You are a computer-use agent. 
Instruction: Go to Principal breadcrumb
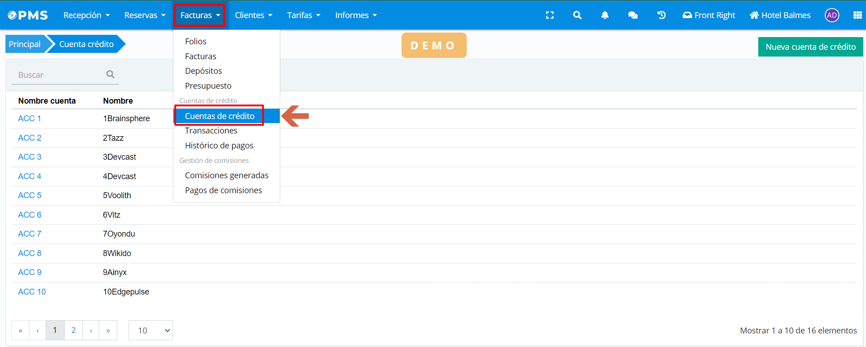click(24, 44)
